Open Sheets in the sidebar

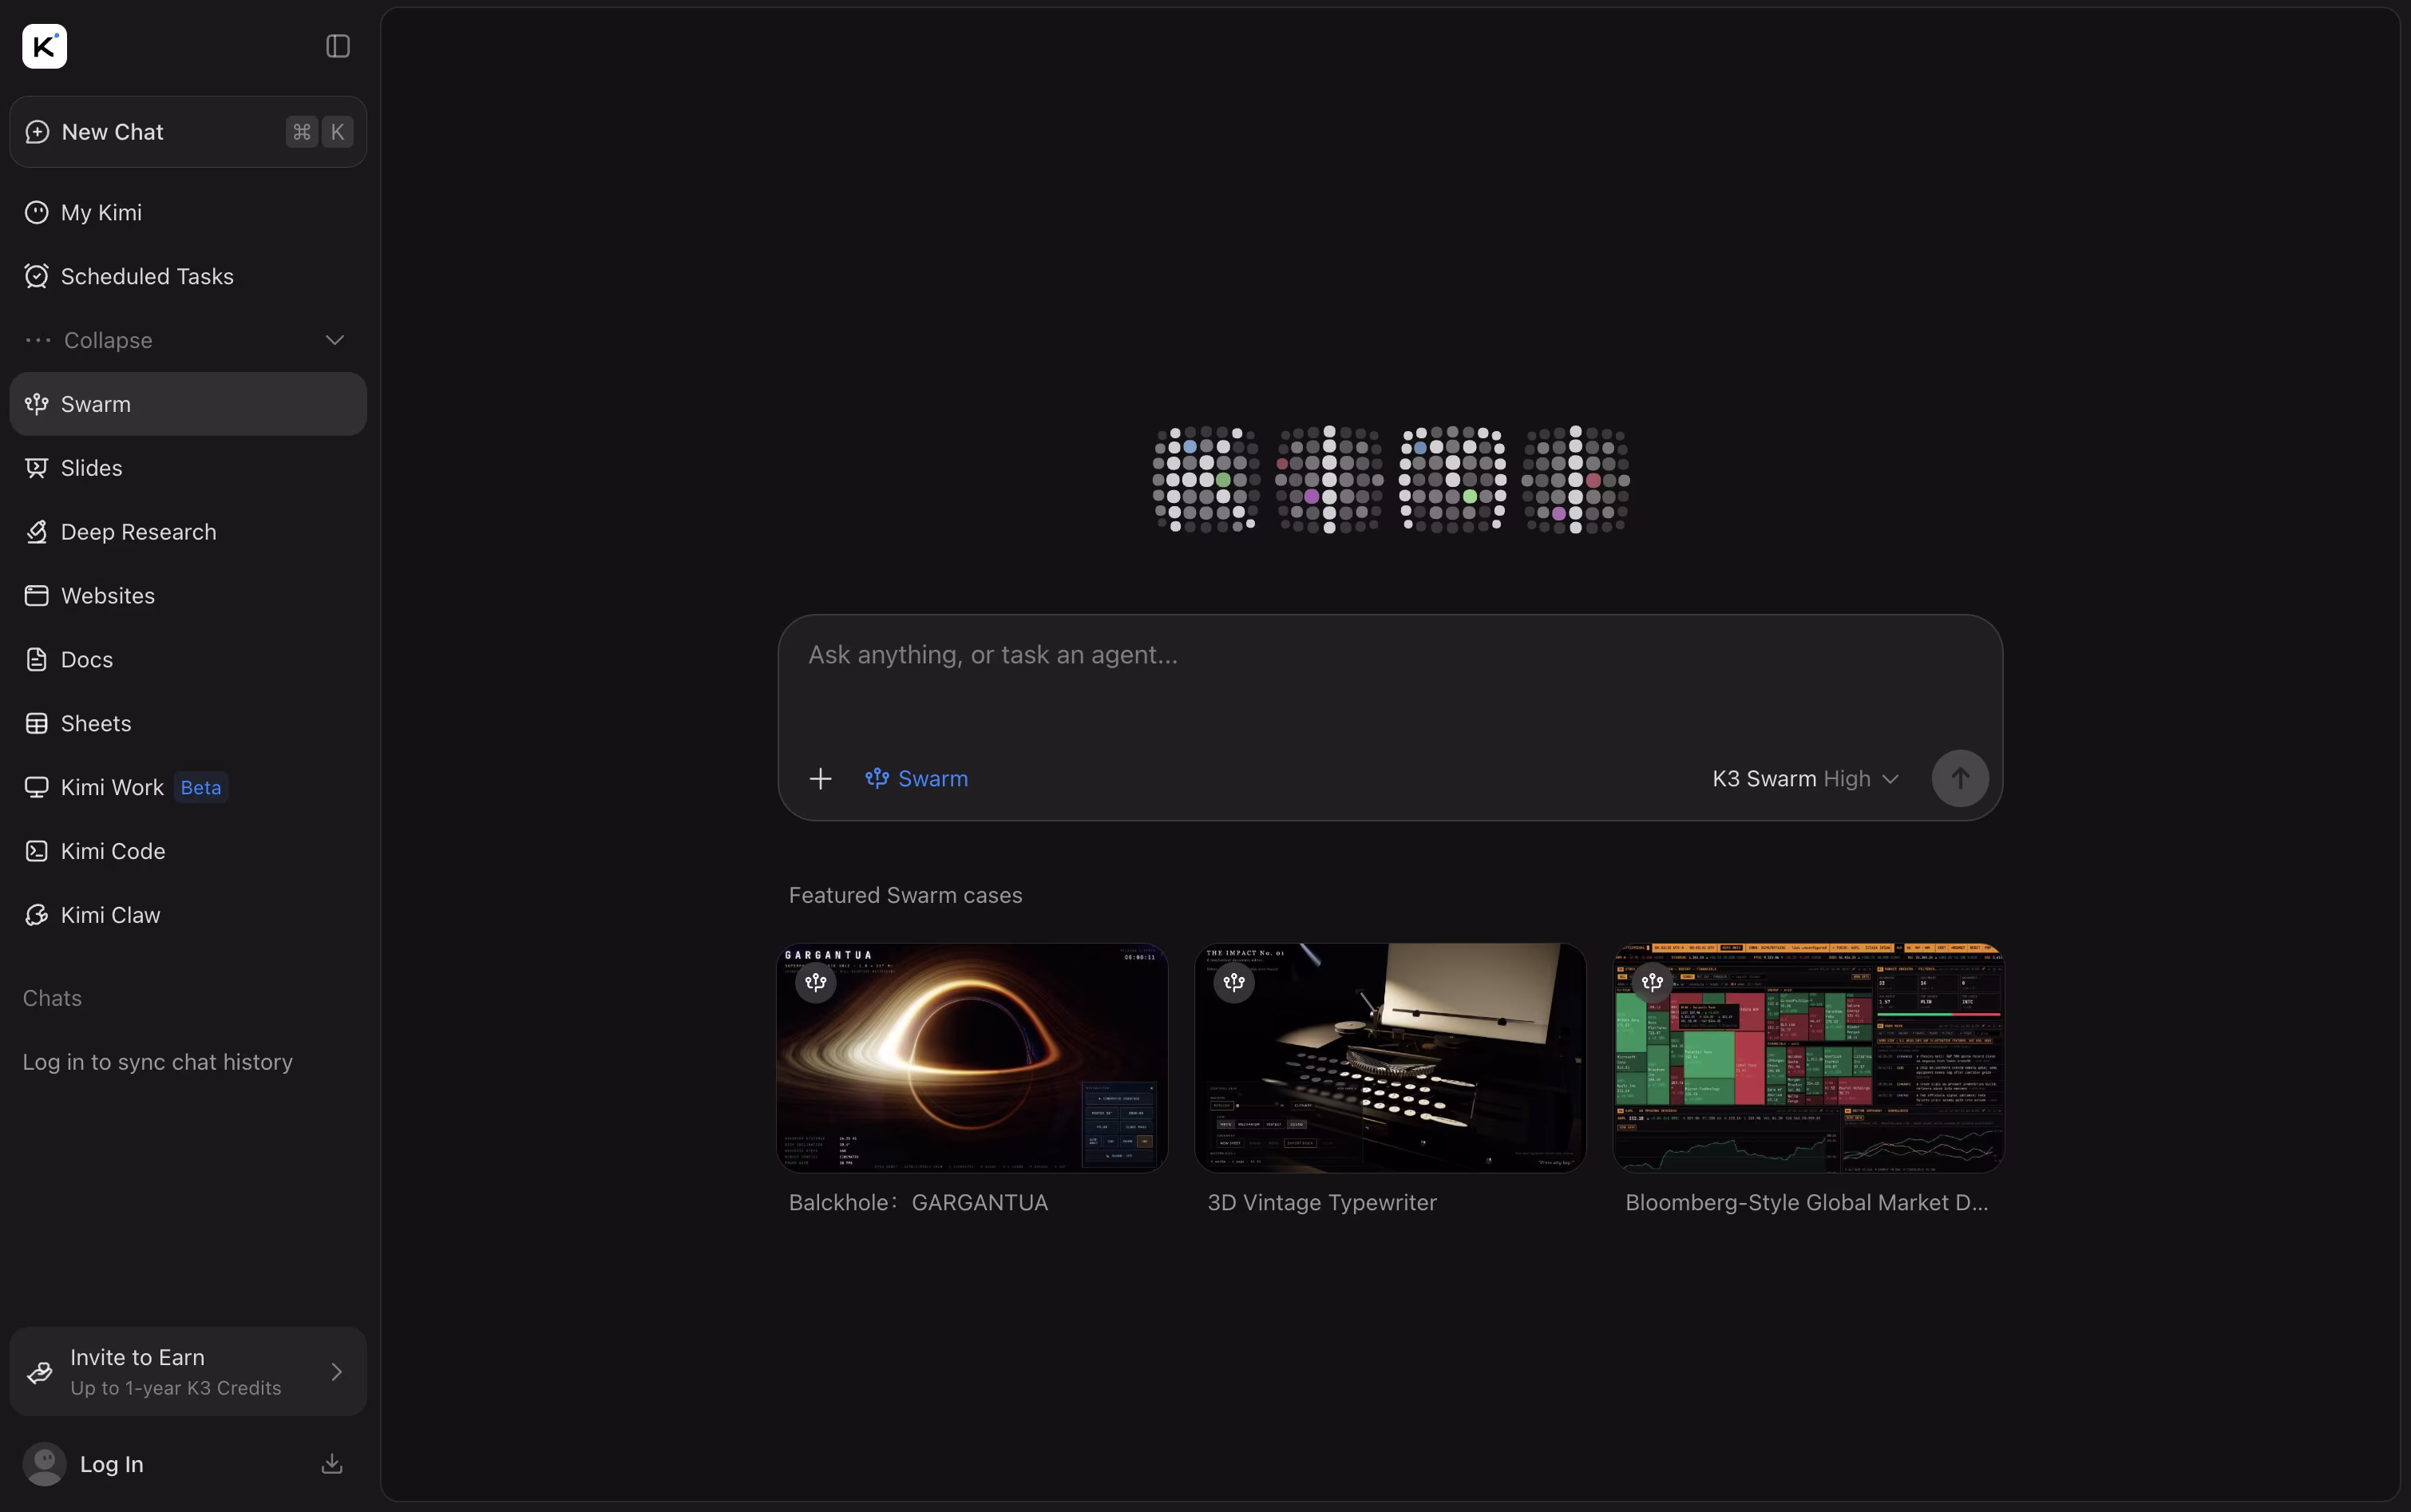188,723
